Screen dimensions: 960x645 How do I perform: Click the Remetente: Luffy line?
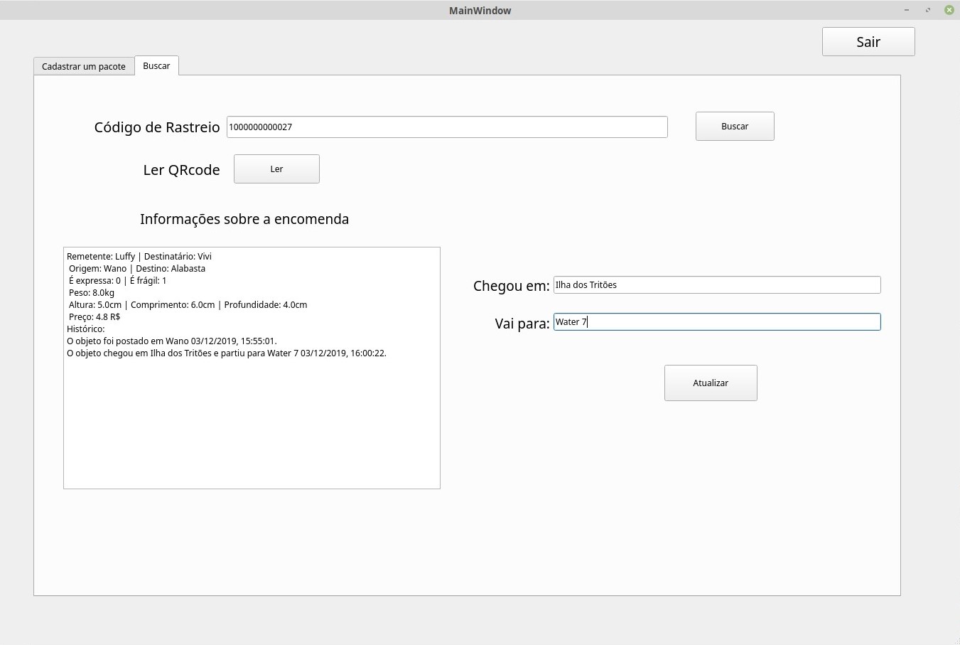tap(139, 256)
